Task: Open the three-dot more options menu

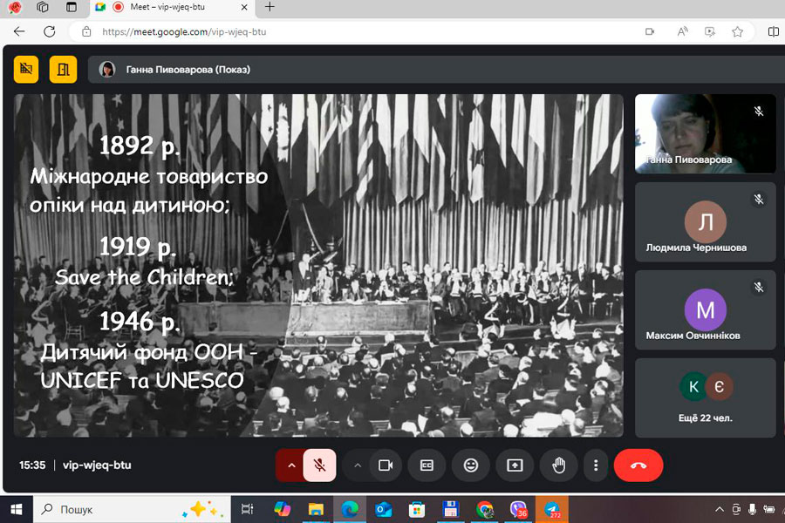Action: click(x=596, y=465)
